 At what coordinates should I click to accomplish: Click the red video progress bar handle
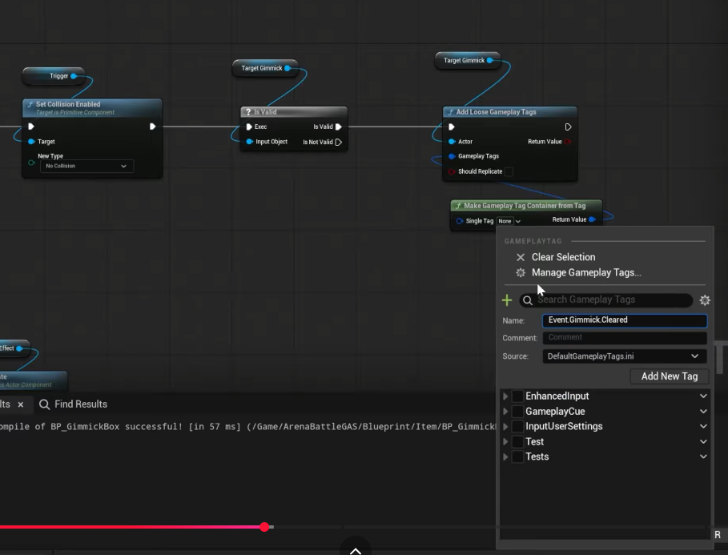[264, 526]
